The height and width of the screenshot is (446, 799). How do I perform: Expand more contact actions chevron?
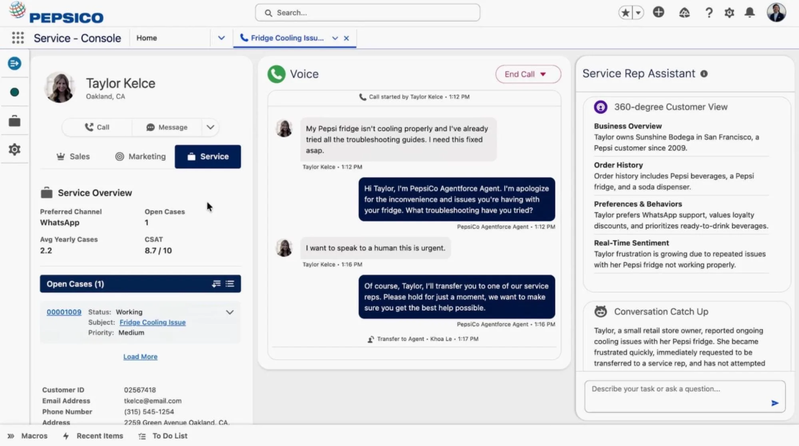tap(210, 127)
